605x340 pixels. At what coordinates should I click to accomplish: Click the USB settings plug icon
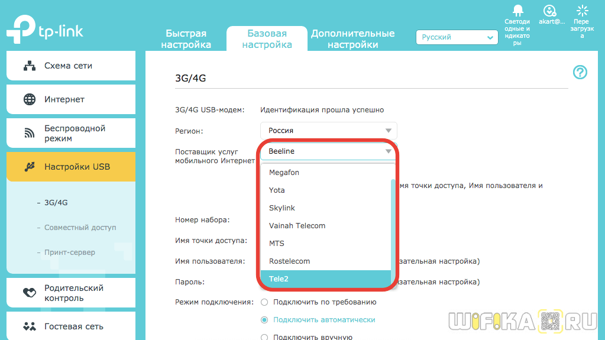[30, 167]
